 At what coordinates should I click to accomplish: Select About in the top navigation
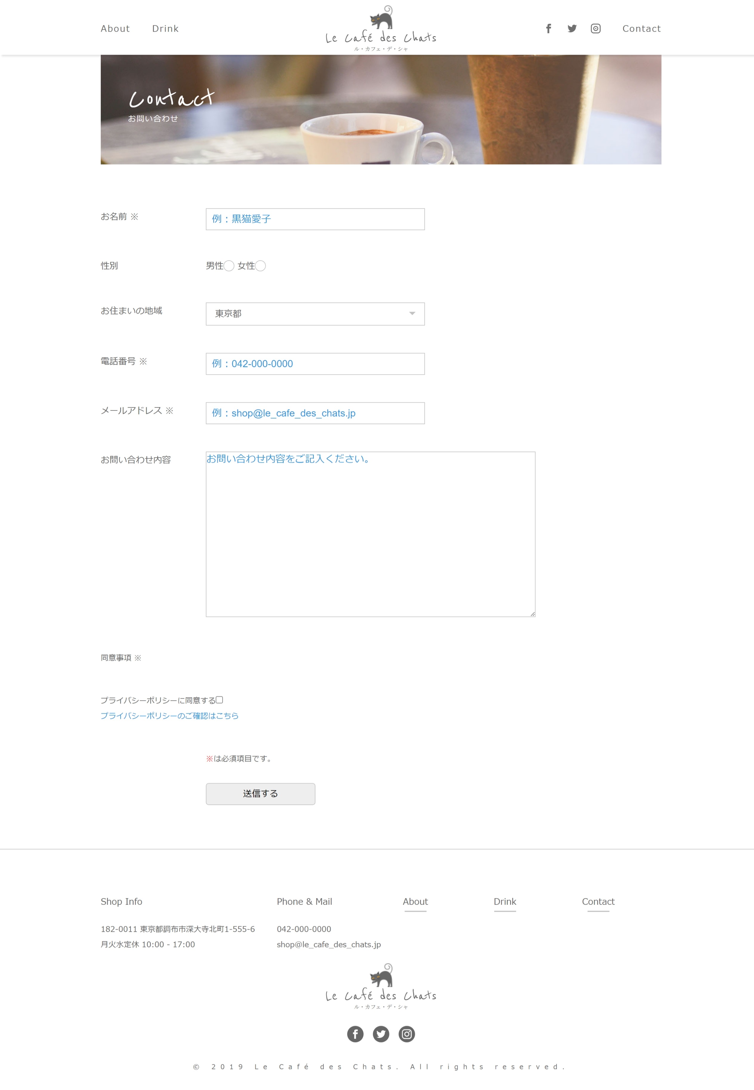(115, 28)
